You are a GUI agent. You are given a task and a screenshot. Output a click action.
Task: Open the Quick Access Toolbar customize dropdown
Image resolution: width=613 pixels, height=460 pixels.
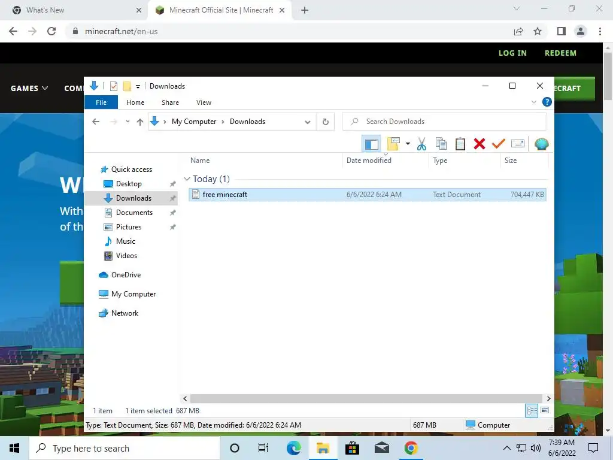138,86
